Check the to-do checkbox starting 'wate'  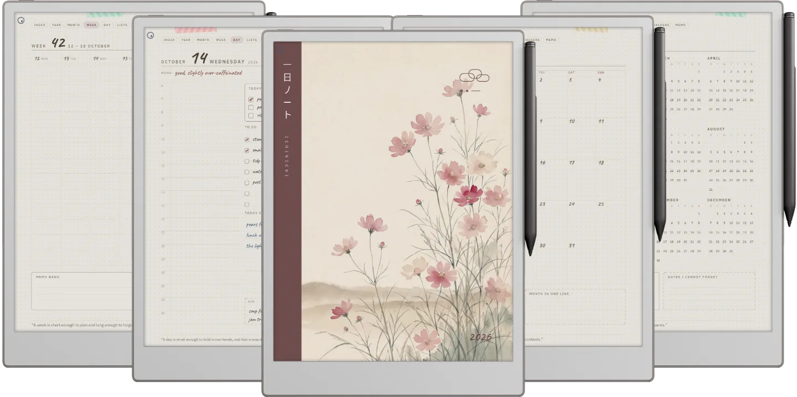coord(247,172)
